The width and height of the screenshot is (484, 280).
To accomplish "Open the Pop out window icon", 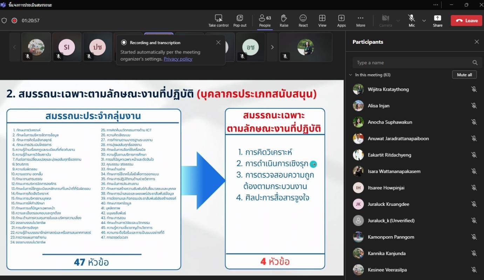I will 240,18.
